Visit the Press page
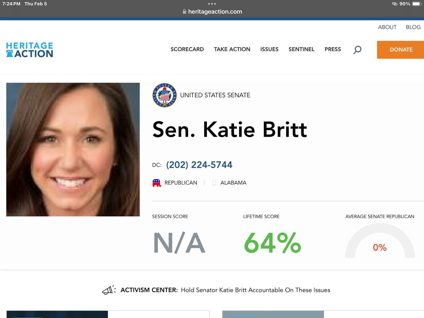Viewport: 424px width, 318px height. tap(333, 49)
